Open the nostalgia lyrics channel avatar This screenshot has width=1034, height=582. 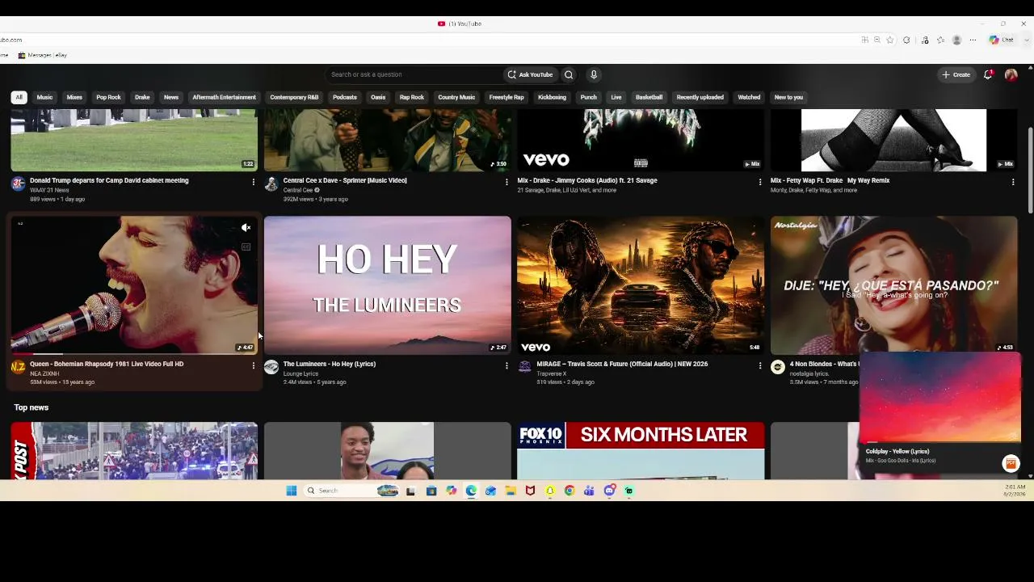778,367
